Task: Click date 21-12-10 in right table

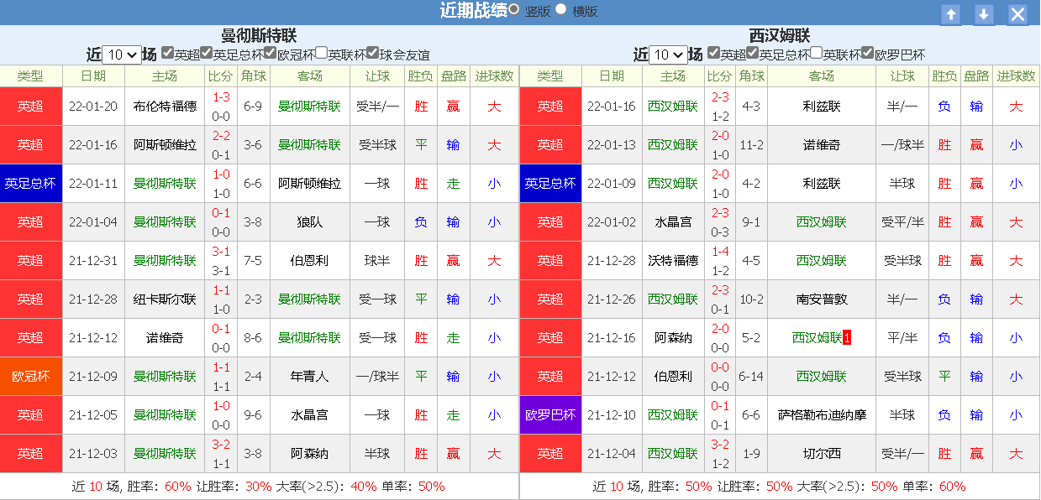Action: click(x=612, y=415)
